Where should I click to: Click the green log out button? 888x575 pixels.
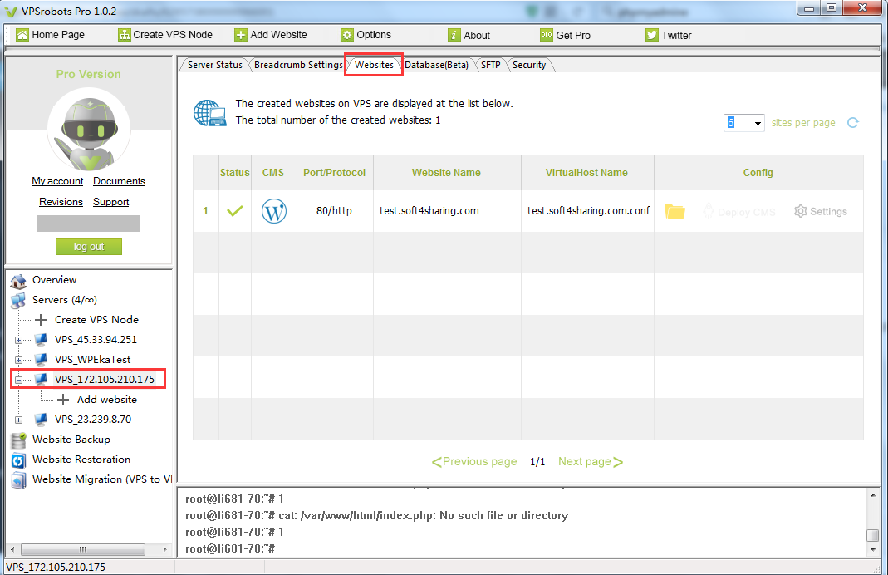89,247
